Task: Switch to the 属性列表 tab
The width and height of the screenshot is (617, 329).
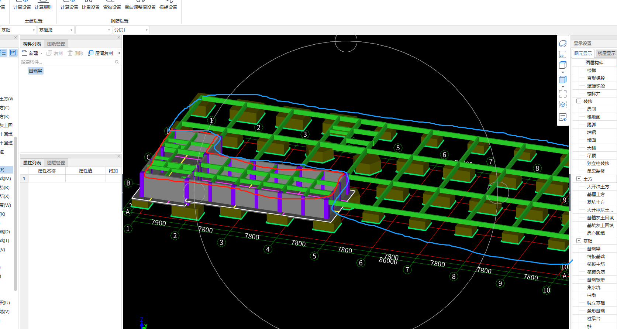Action: [32, 162]
